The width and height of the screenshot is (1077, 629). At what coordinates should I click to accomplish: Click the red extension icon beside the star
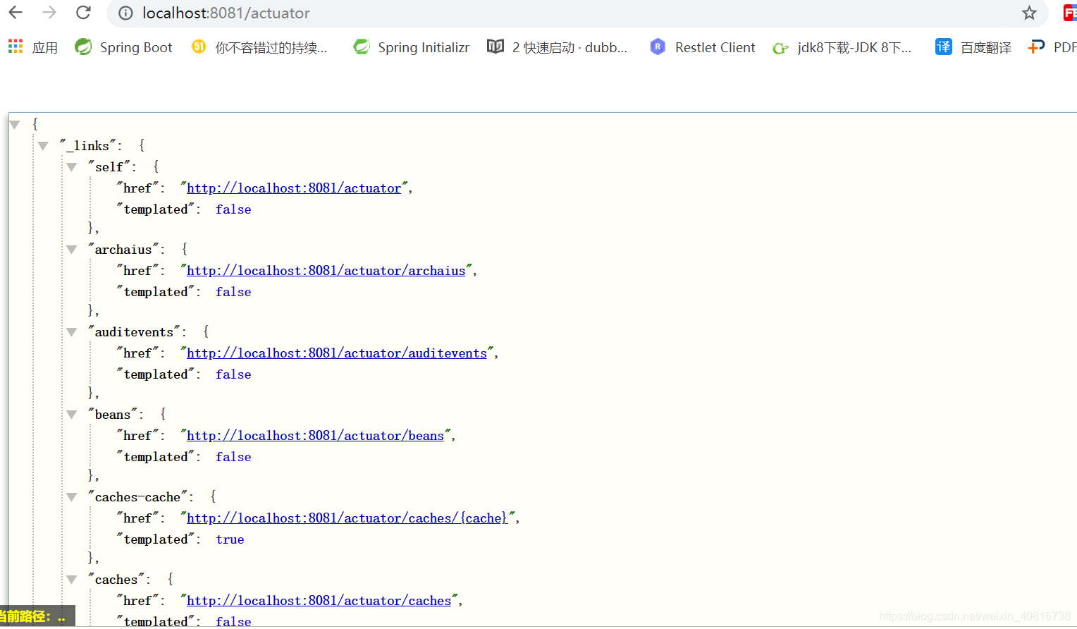(x=1070, y=13)
